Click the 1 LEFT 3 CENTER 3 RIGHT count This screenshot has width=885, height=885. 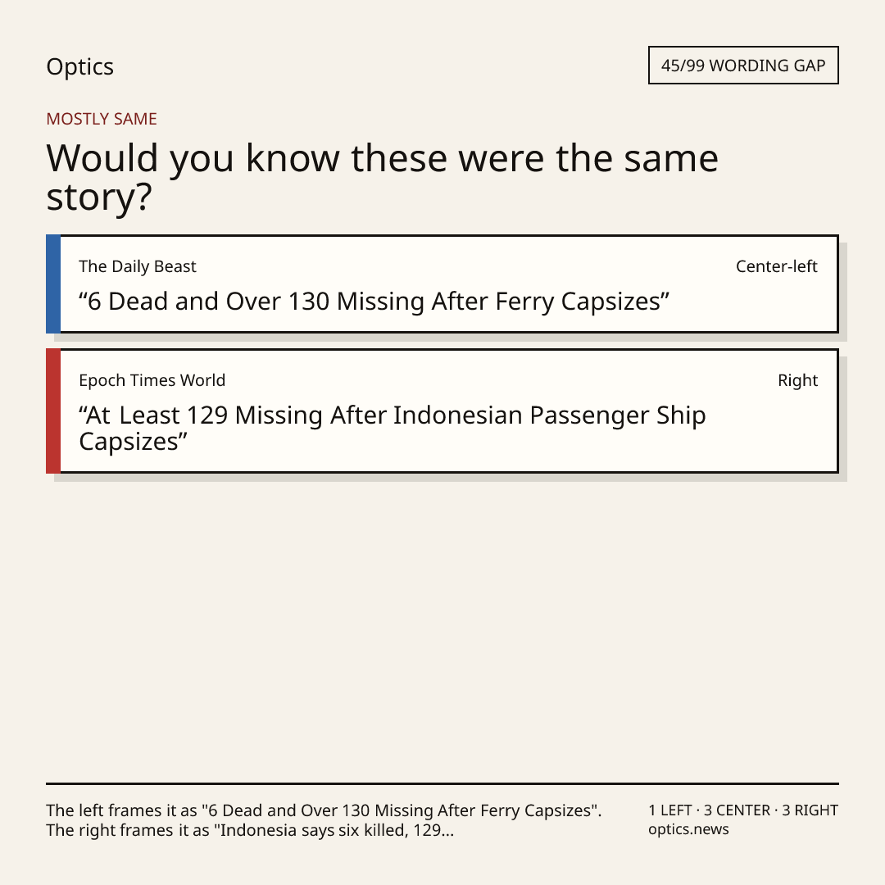tap(743, 810)
